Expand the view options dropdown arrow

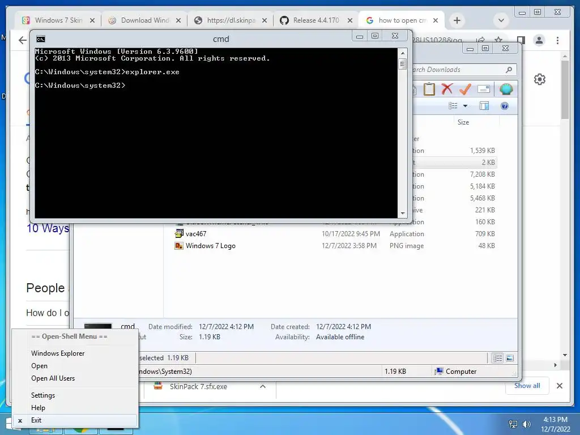coord(466,106)
